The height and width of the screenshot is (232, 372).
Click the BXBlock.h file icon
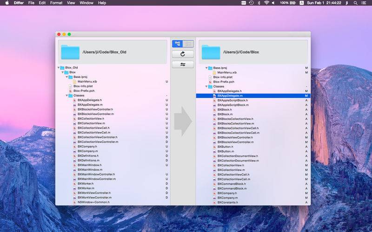click(x=214, y=110)
